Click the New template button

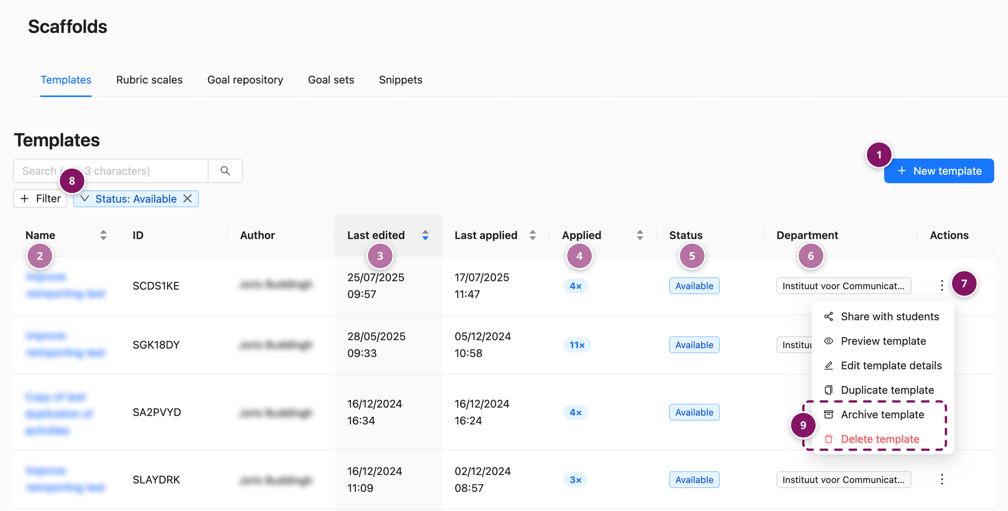click(939, 171)
